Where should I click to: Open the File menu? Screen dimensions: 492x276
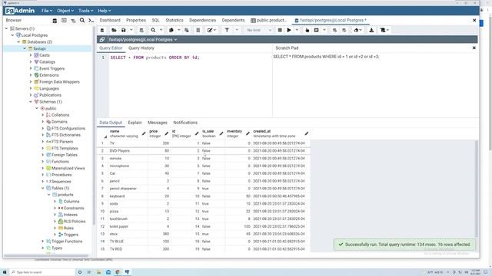47,11
